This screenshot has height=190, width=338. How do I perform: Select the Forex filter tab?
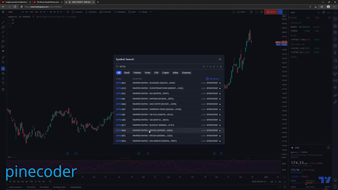148,73
